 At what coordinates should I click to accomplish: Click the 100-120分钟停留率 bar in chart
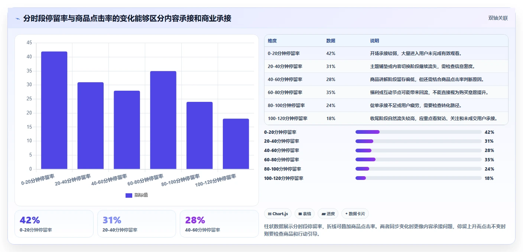click(236, 144)
